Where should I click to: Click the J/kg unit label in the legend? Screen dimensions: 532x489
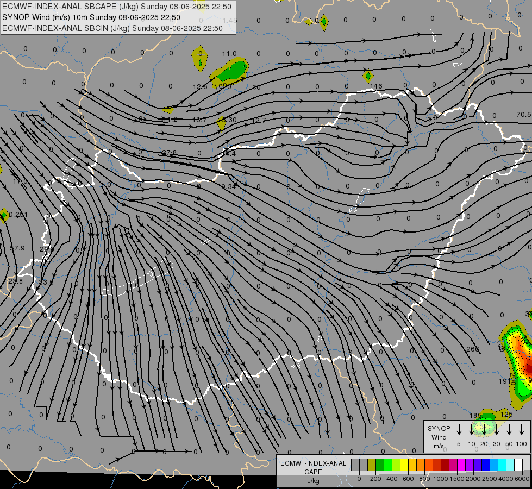coord(313,481)
